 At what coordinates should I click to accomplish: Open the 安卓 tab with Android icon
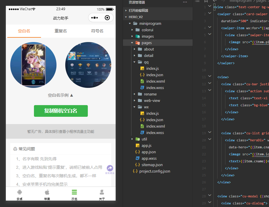pyautogui.click(x=20, y=195)
